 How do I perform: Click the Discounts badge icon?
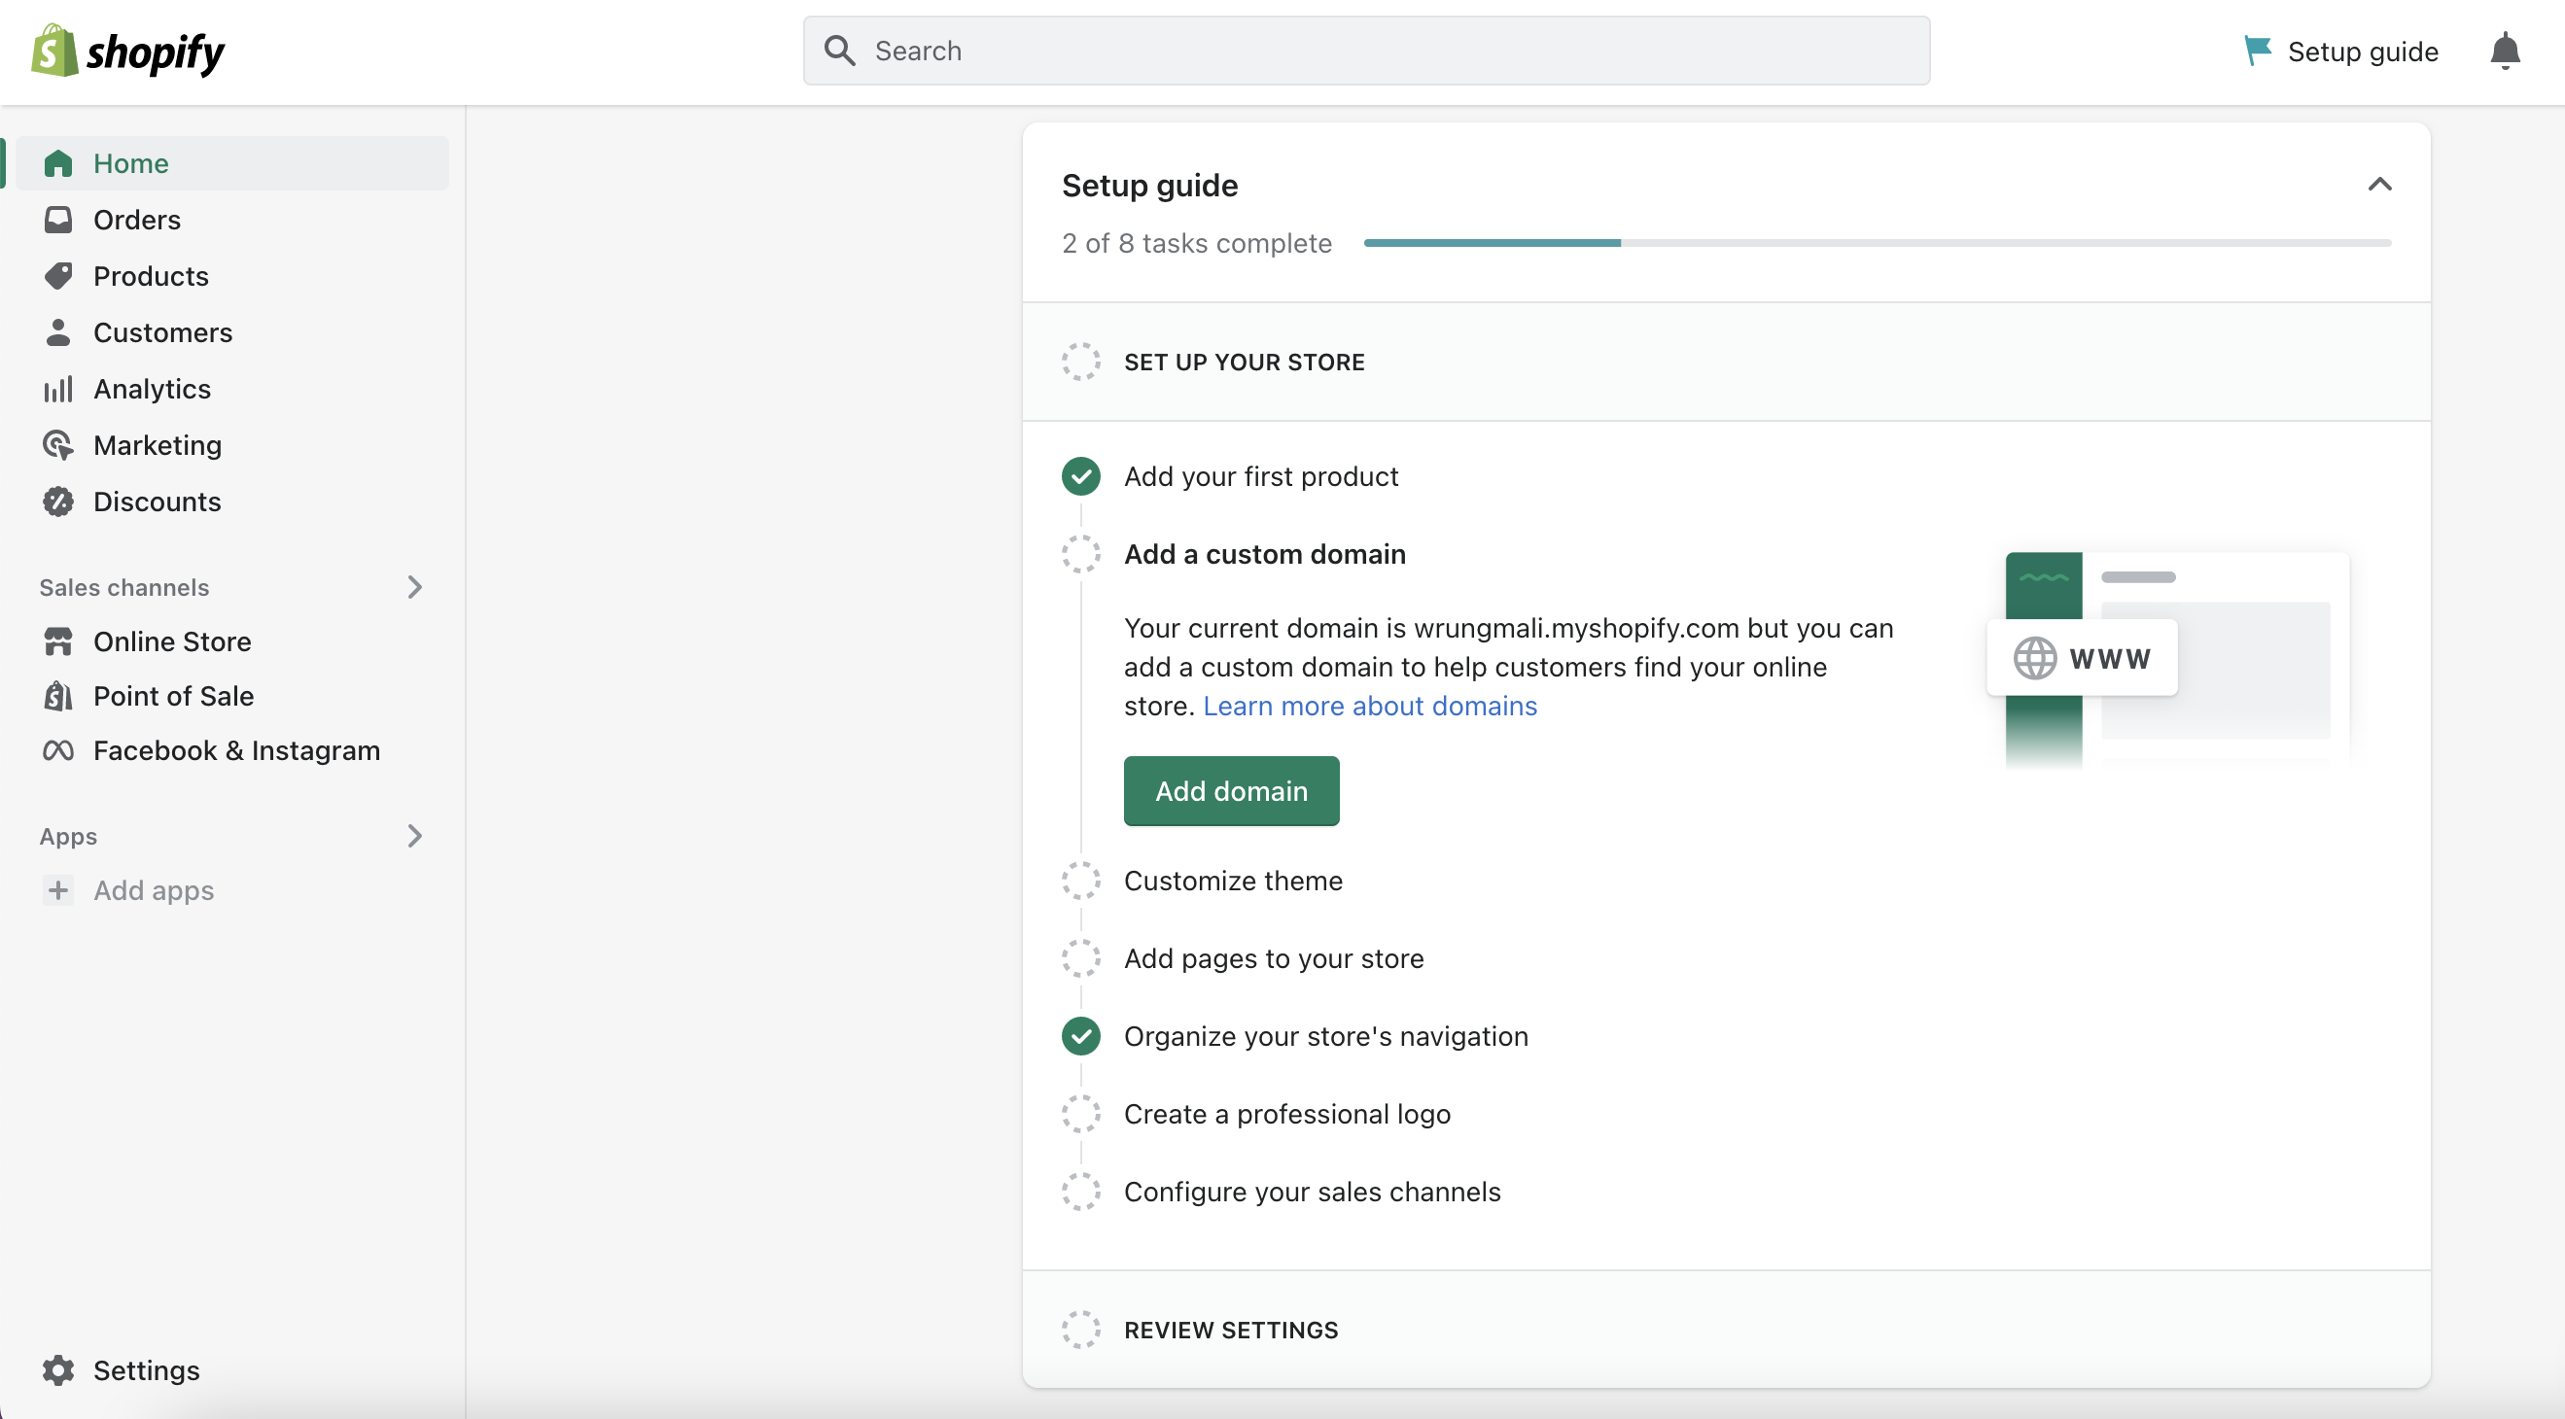58,502
